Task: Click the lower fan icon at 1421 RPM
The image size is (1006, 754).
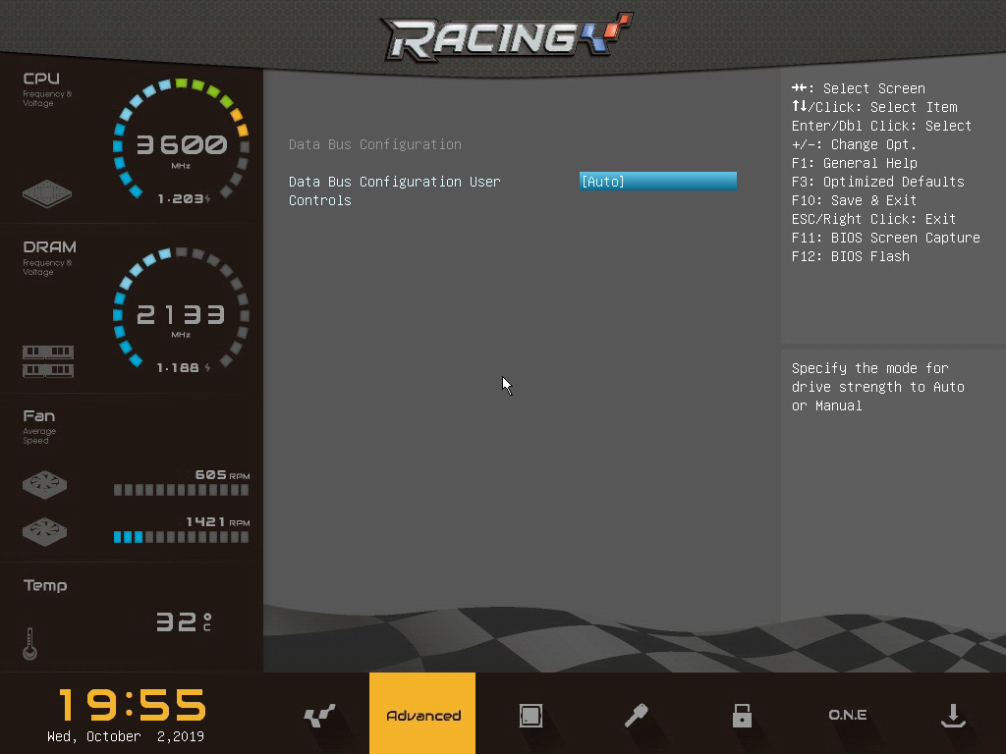Action: point(45,531)
